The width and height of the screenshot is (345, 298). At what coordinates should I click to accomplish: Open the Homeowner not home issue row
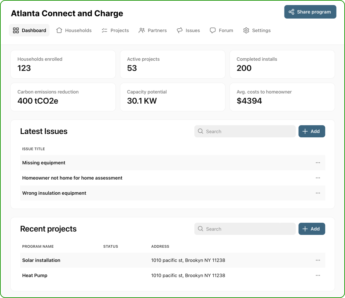[x=72, y=178]
